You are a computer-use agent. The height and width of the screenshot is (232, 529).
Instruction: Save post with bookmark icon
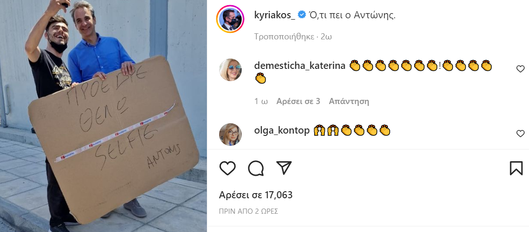[516, 168]
